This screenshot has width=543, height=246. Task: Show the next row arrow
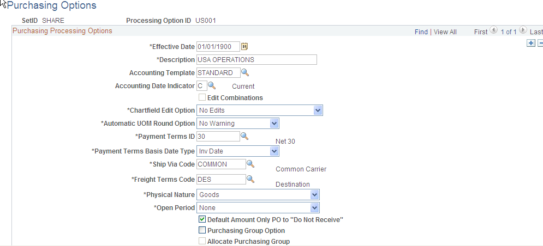point(523,30)
